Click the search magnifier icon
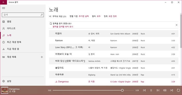This screenshot has width=182, height=95. [x=42, y=15]
